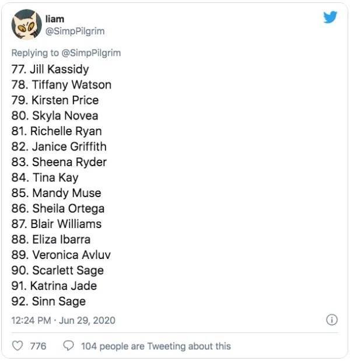Open 104 people are Tweeting about this
The height and width of the screenshot is (361, 350).
(156, 346)
